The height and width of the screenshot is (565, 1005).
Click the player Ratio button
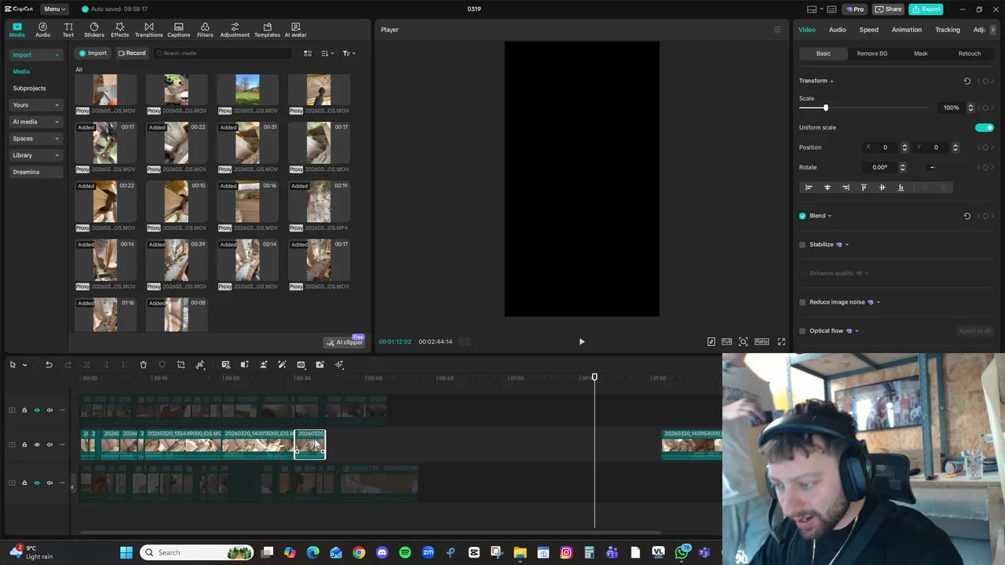point(762,341)
